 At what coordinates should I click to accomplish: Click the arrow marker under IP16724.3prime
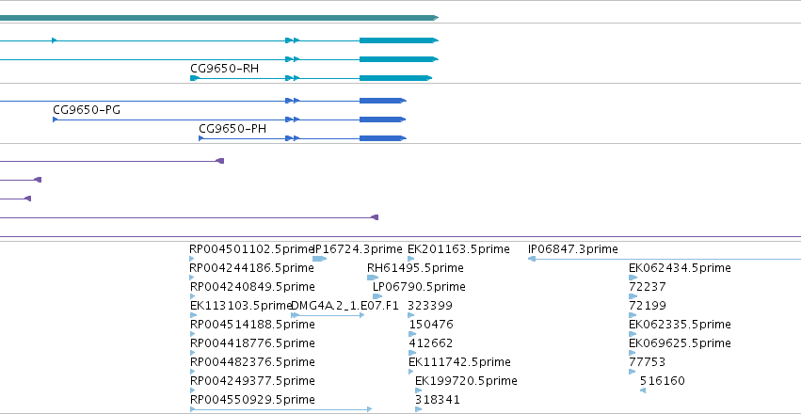tap(319, 259)
